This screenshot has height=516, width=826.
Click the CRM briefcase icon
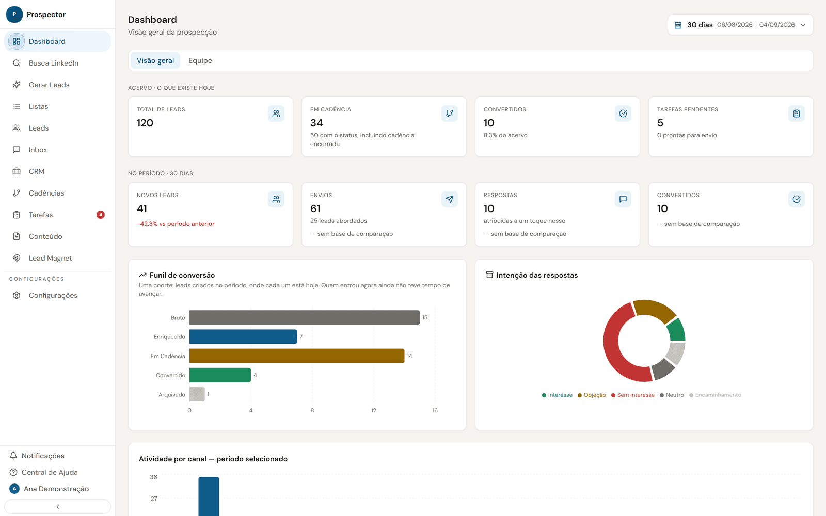coord(17,171)
